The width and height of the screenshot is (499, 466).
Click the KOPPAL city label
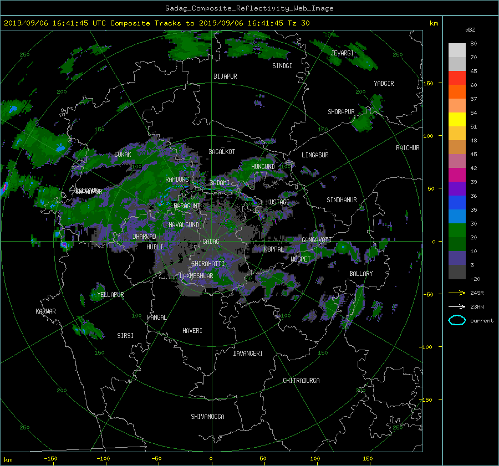click(274, 249)
